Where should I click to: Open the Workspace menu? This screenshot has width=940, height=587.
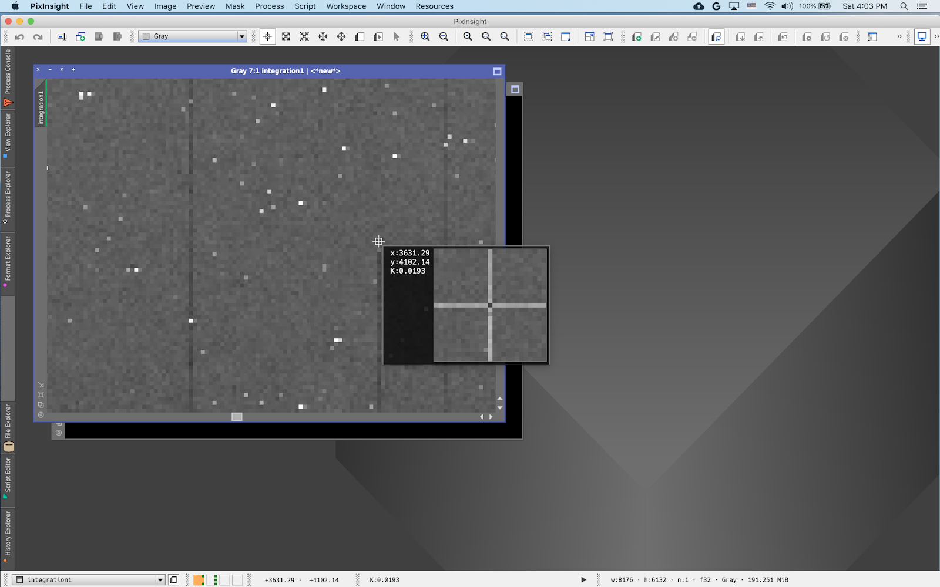(346, 6)
